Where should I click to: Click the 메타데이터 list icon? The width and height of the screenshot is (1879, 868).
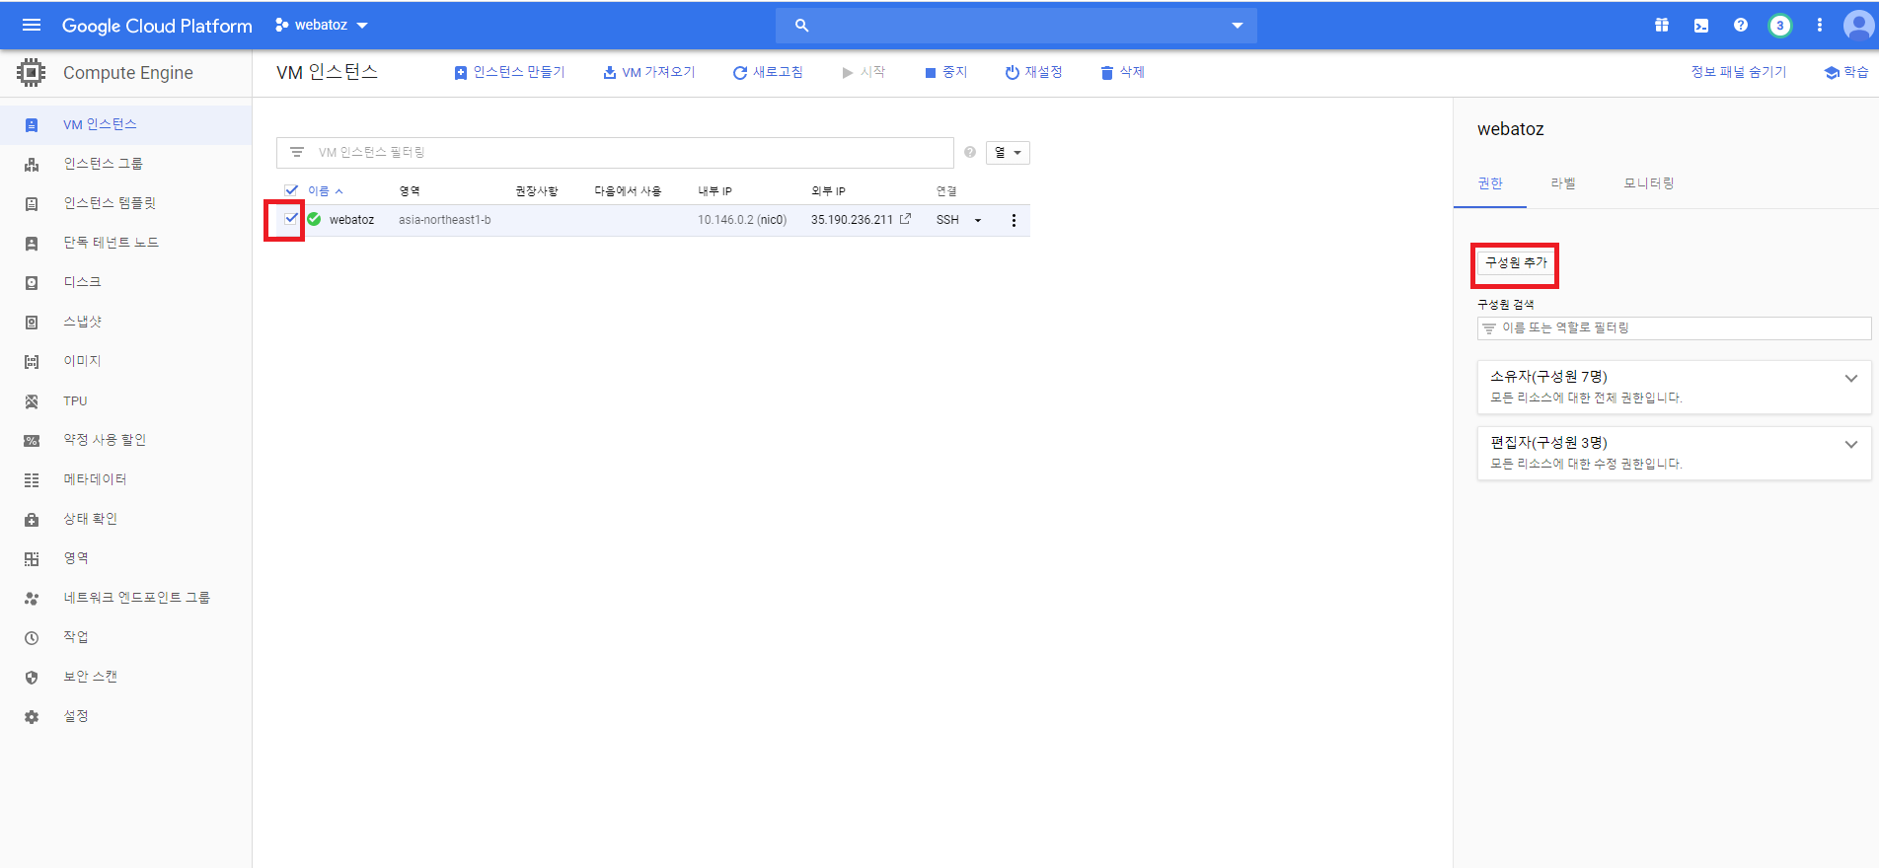tap(32, 480)
